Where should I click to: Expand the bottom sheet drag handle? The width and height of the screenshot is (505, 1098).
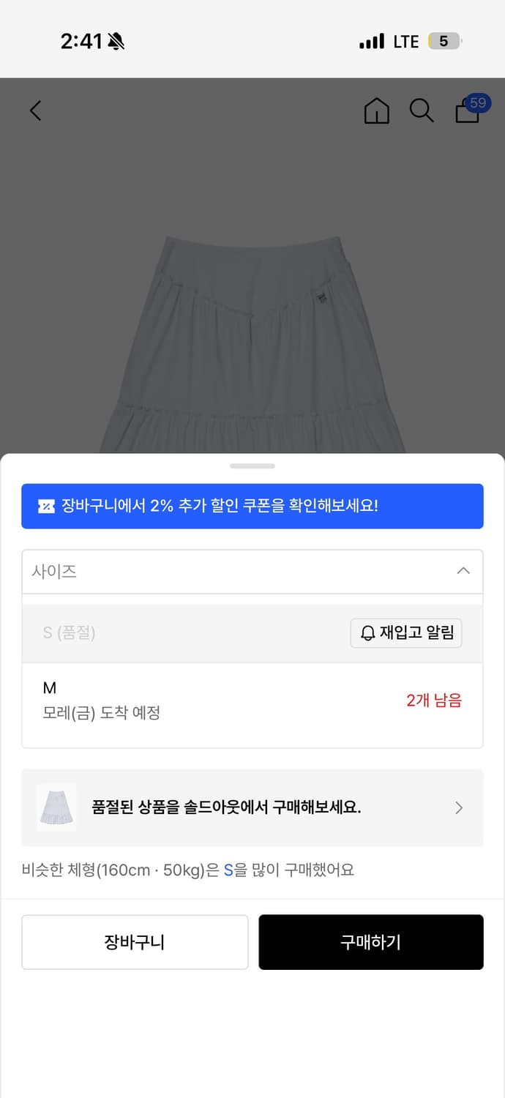click(x=252, y=466)
